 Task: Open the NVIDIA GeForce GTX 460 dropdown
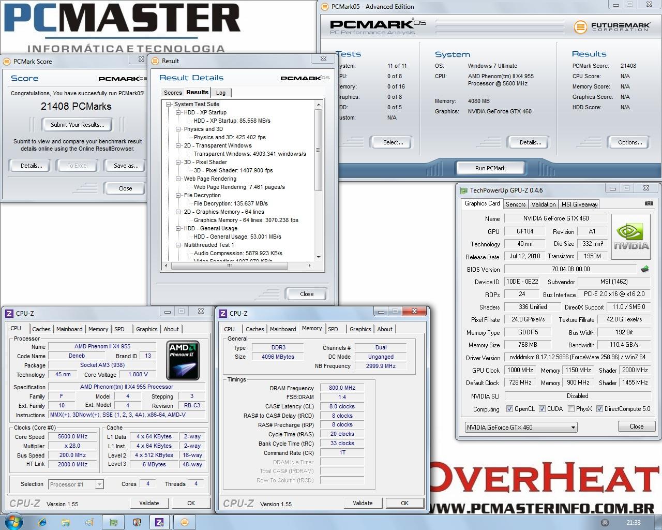[x=521, y=427]
